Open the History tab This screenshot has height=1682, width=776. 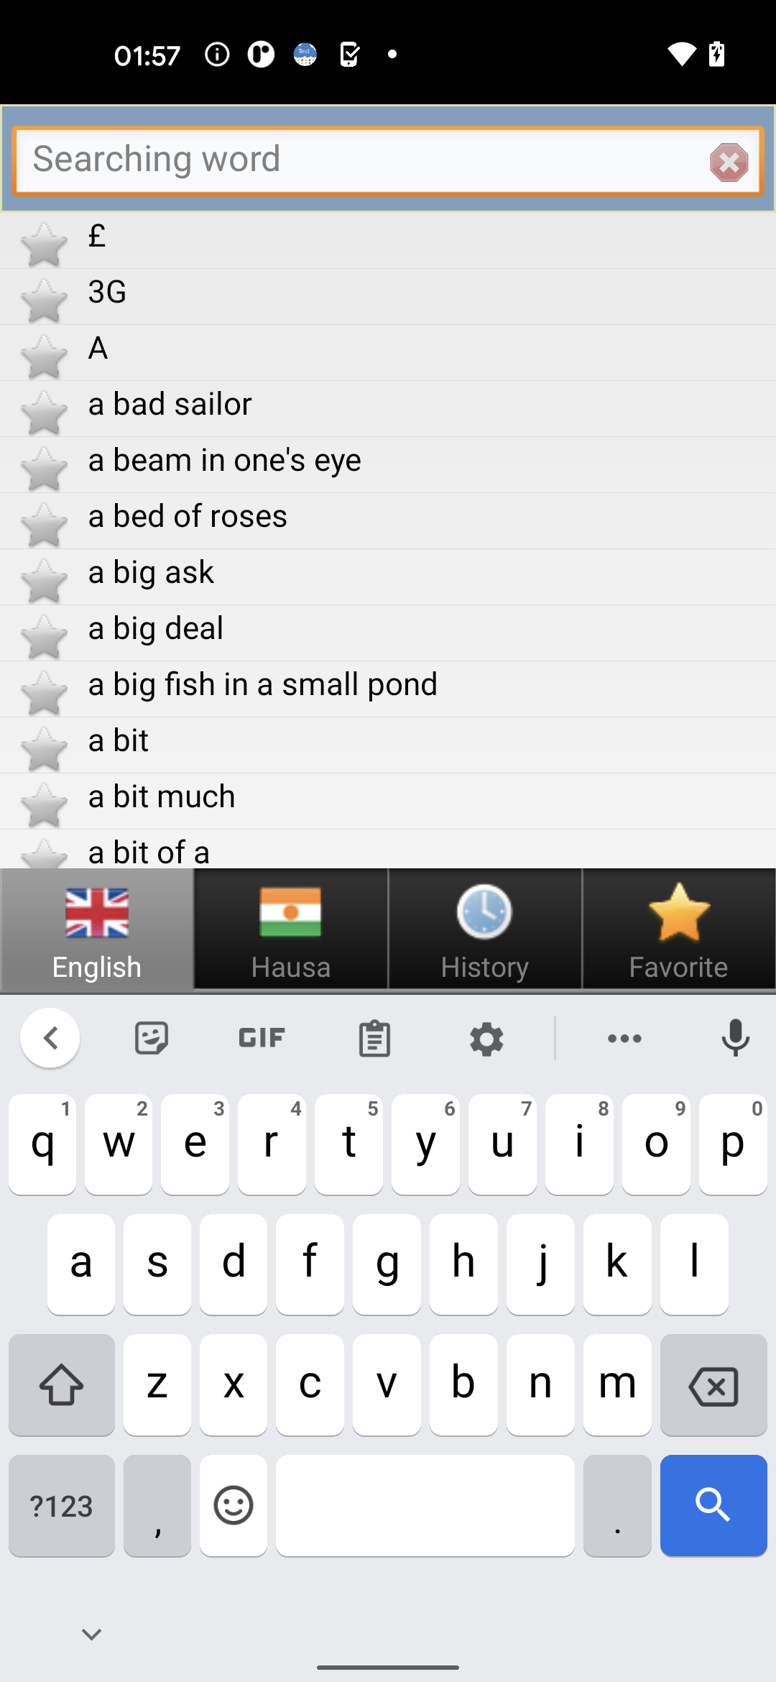click(x=485, y=929)
